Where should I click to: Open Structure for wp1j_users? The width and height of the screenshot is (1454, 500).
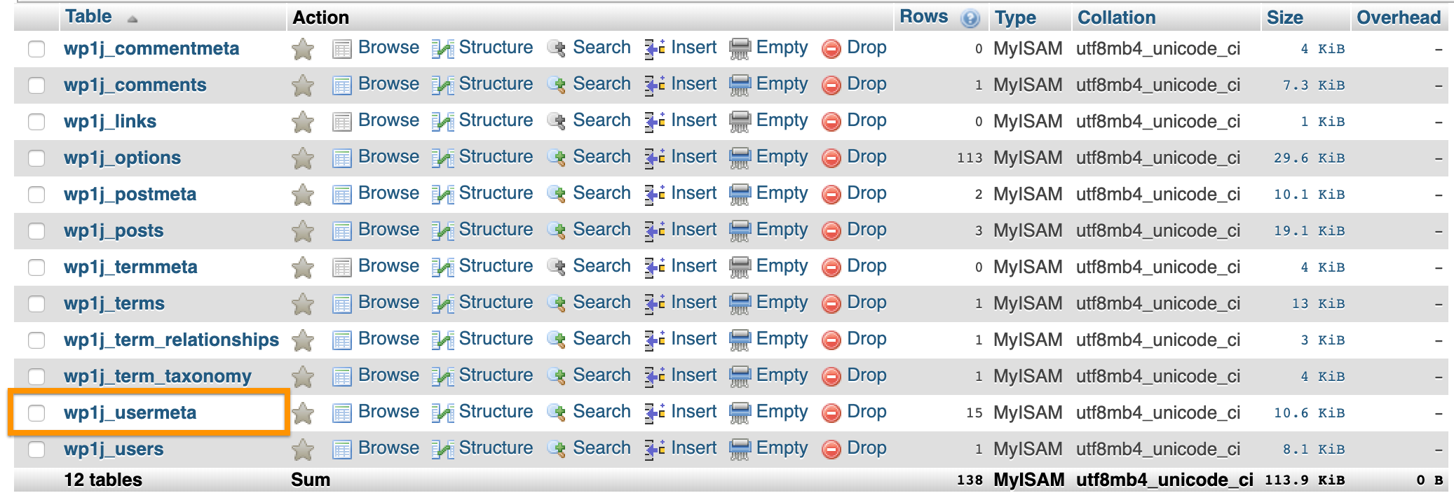(495, 448)
